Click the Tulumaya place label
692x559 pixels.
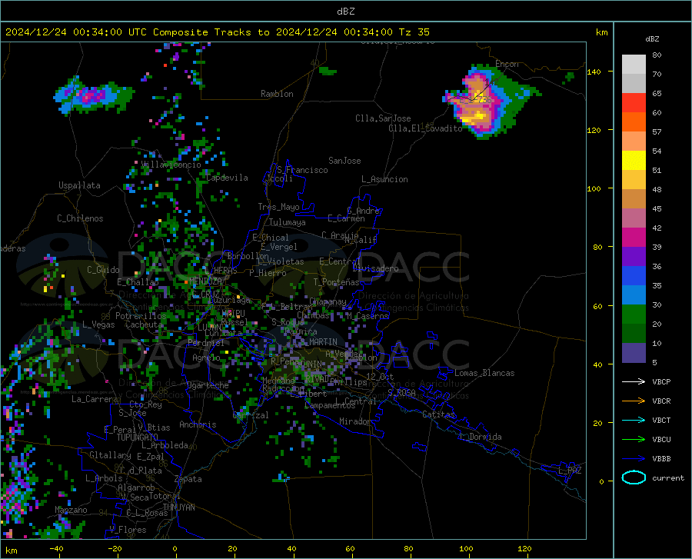tap(288, 222)
